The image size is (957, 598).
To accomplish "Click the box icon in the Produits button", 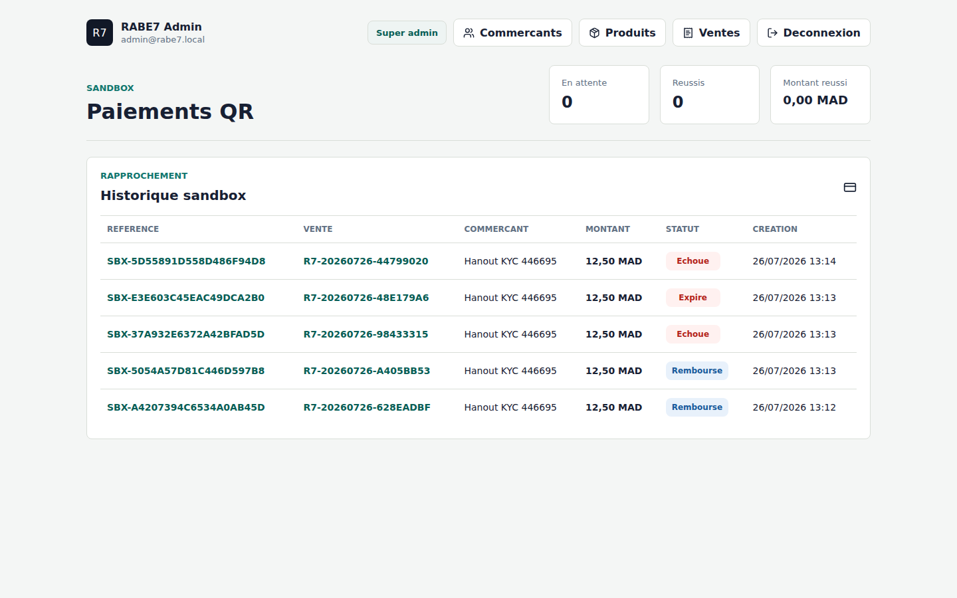I will pyautogui.click(x=594, y=33).
